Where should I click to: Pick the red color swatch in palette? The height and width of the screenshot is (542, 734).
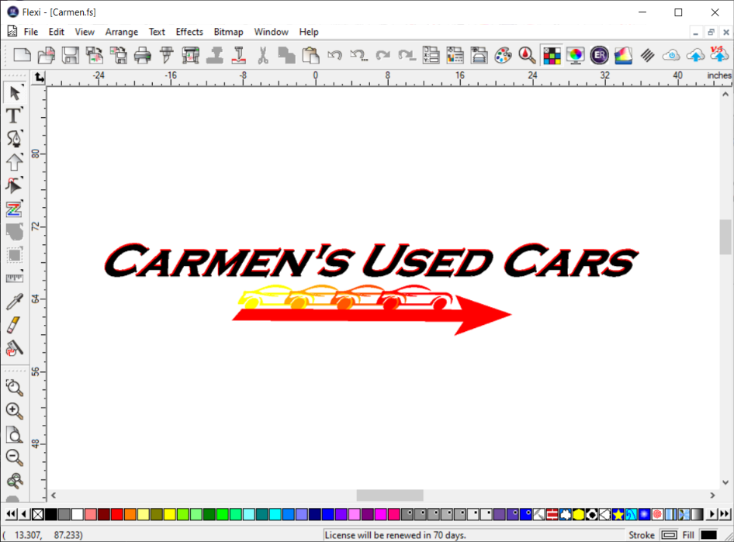click(116, 514)
